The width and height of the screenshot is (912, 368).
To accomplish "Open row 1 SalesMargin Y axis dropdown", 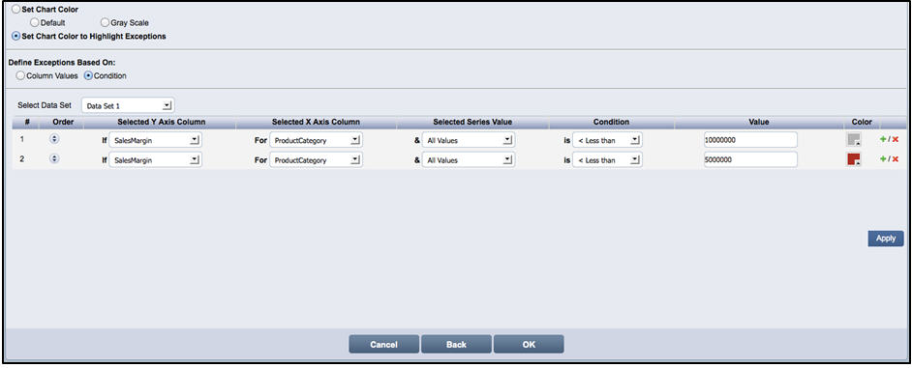I will (155, 140).
